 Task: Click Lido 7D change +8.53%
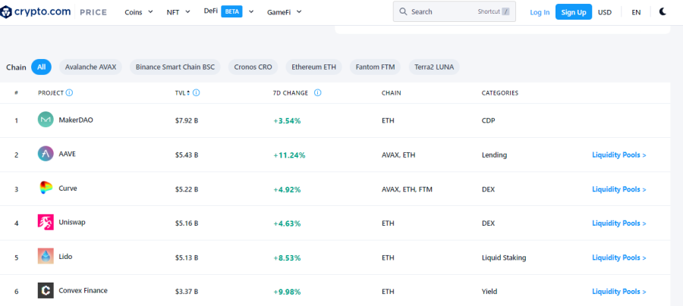(287, 258)
